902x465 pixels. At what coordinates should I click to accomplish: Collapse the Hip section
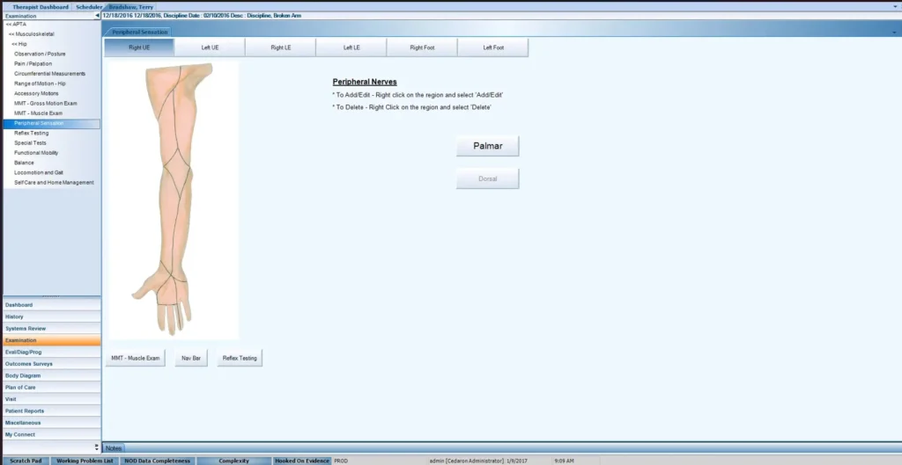pos(19,44)
